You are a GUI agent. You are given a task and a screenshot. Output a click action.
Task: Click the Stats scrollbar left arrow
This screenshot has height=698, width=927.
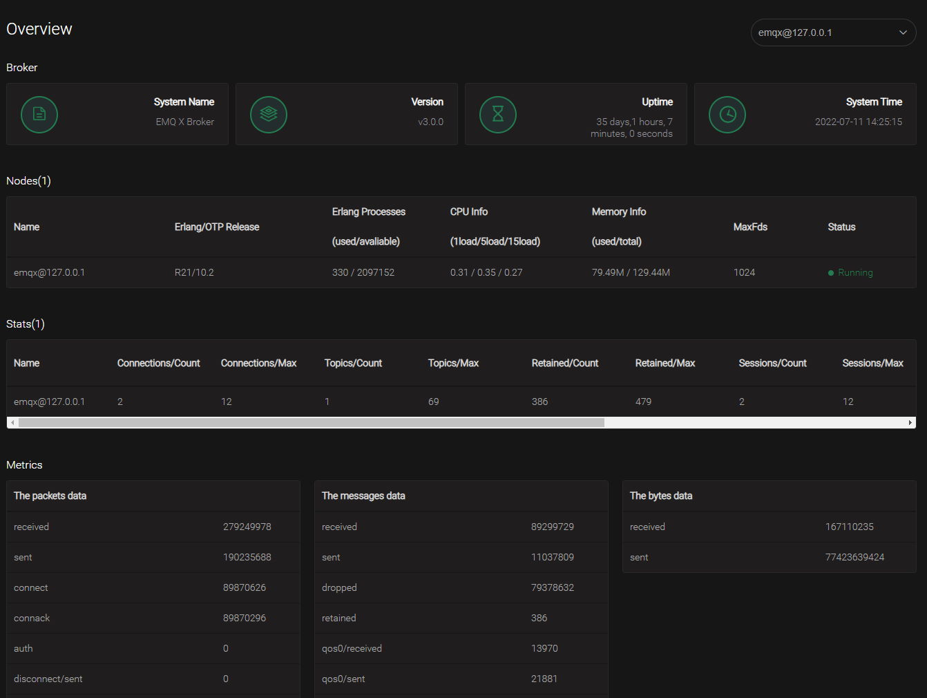click(x=12, y=422)
